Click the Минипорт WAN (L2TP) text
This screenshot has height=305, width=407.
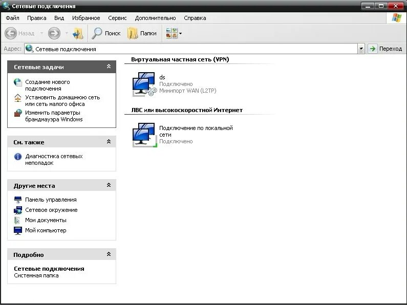click(188, 91)
